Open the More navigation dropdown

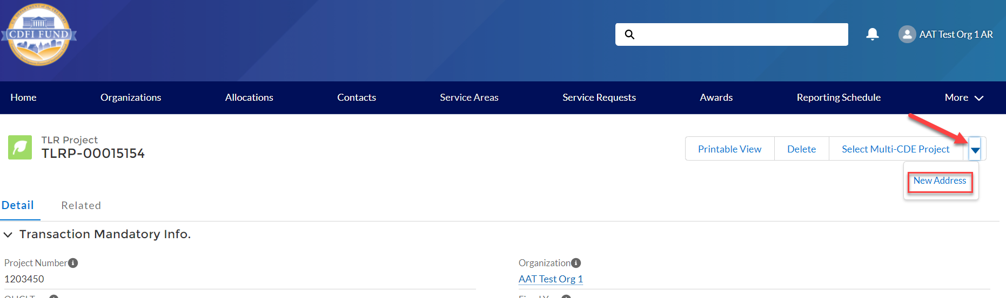[x=963, y=98]
